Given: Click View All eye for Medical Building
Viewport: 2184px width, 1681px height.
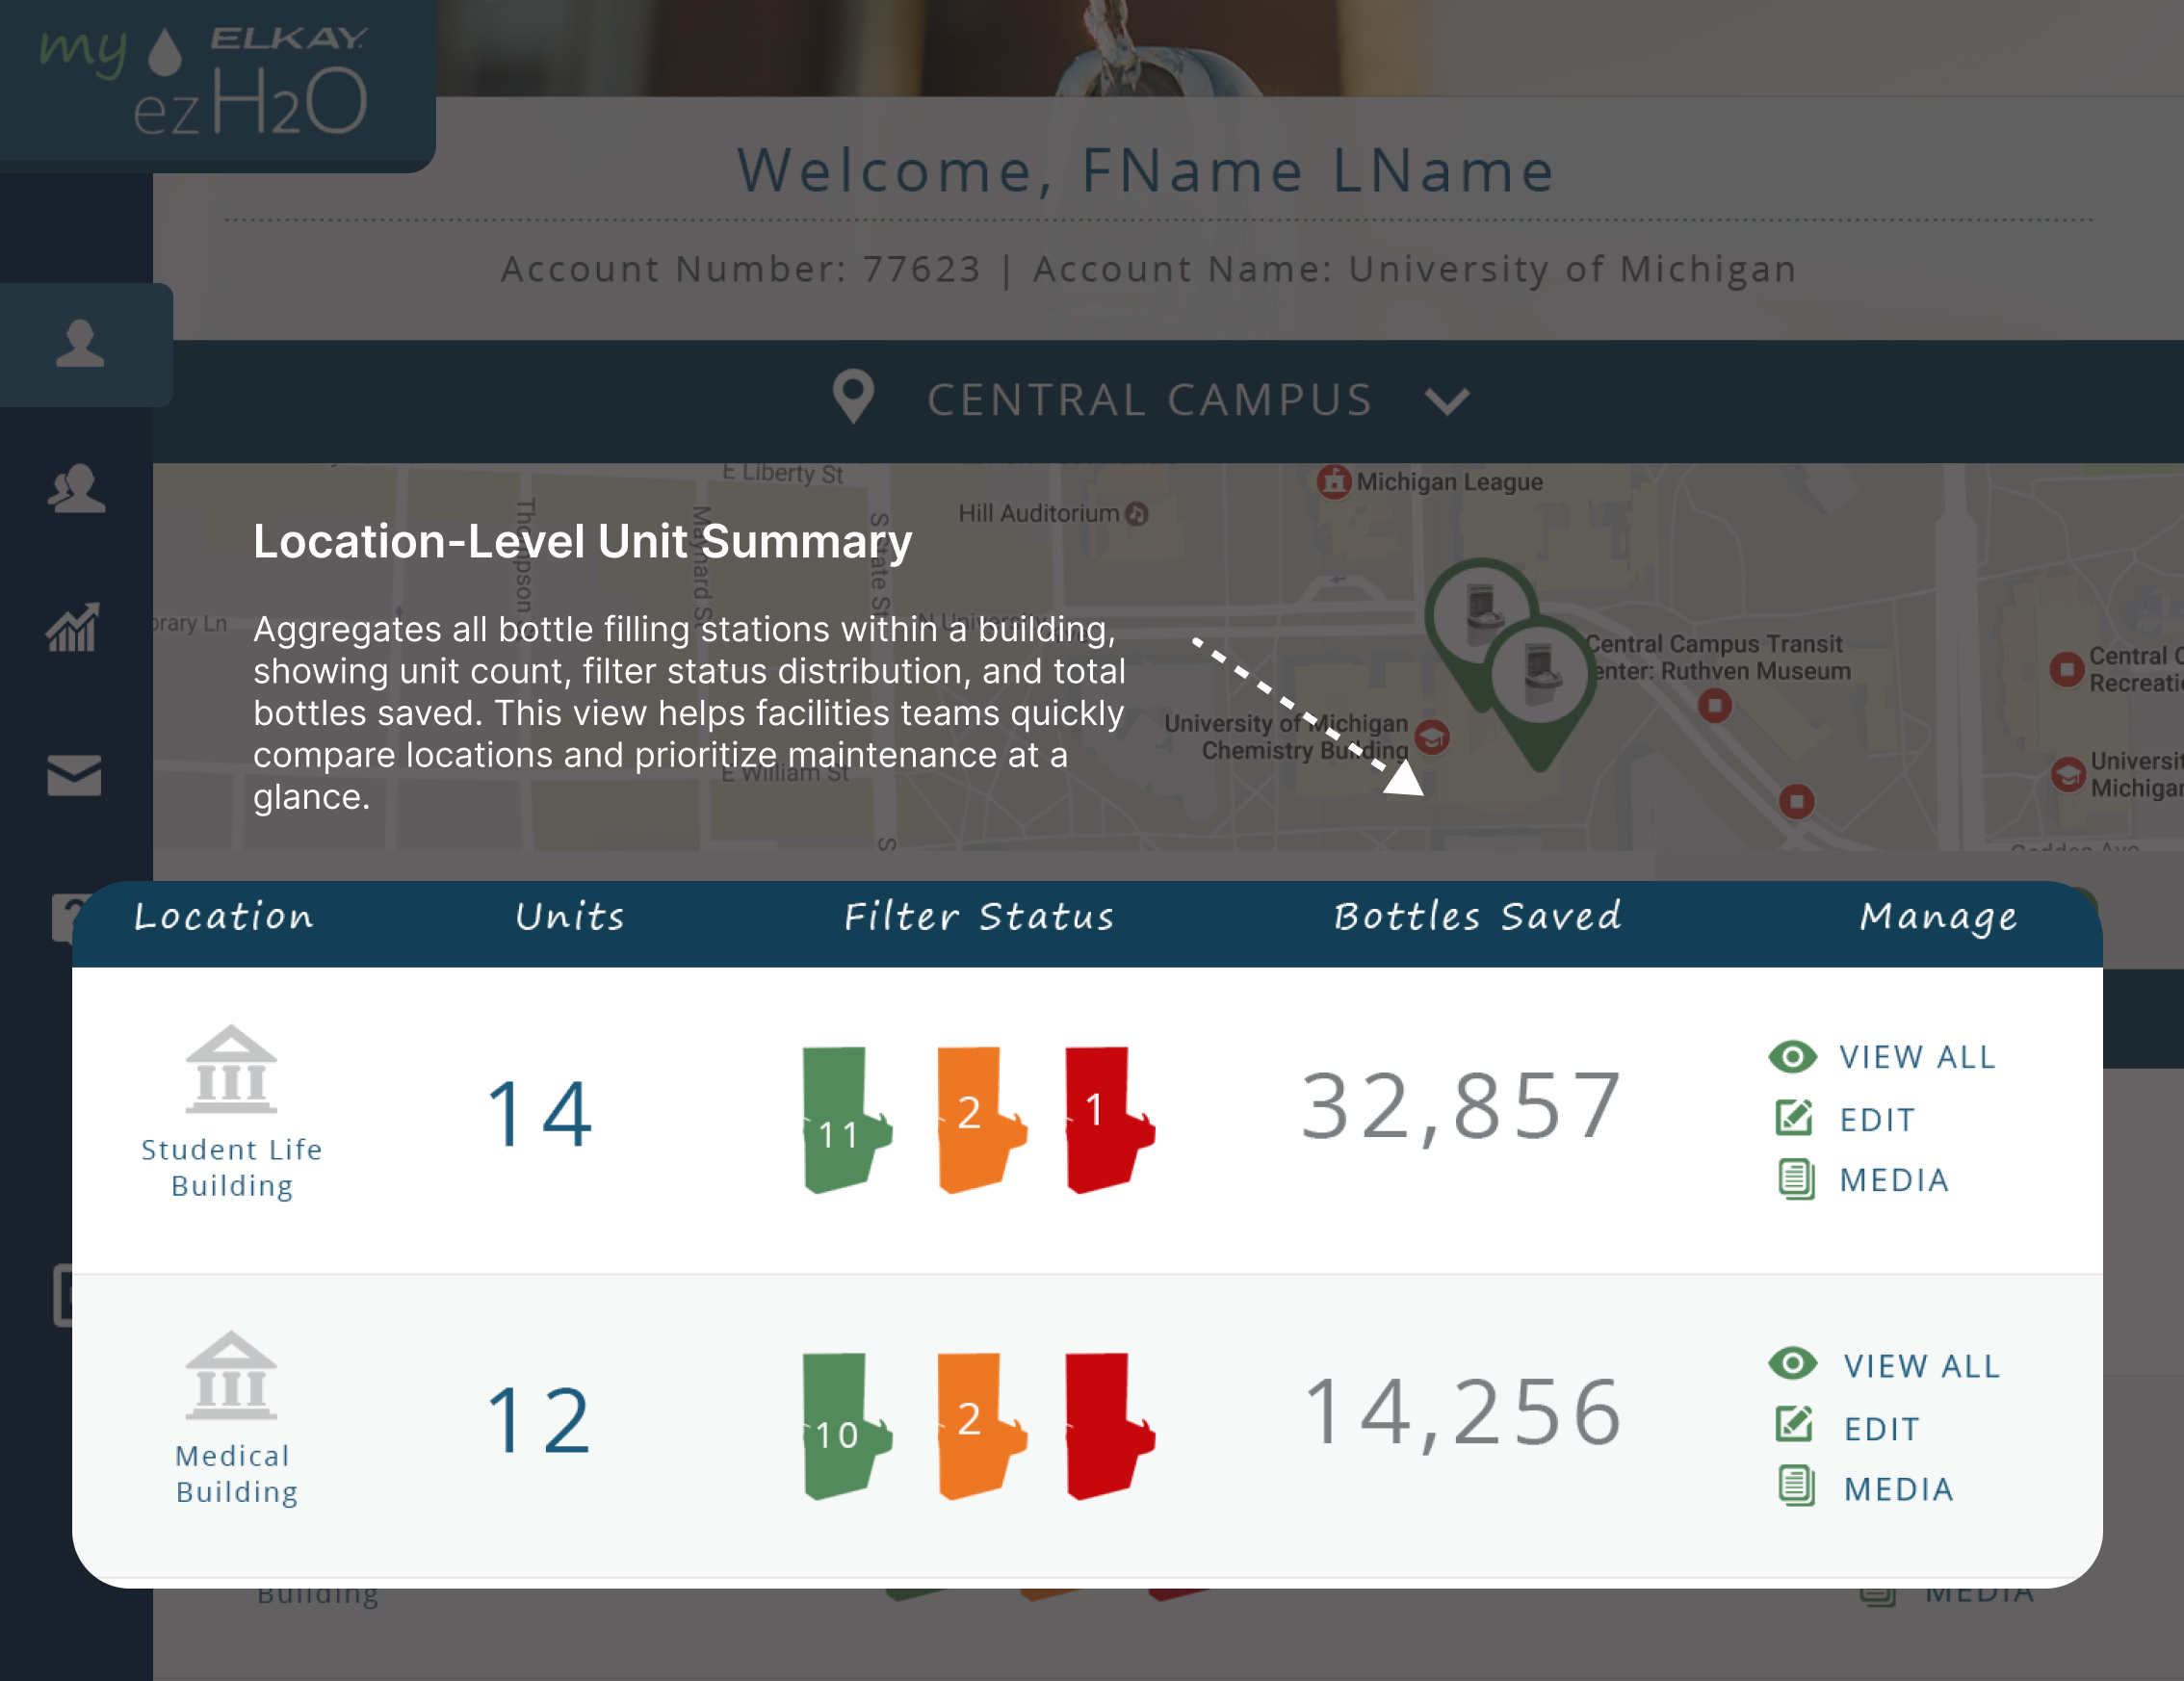Looking at the screenshot, I should click(x=1792, y=1363).
